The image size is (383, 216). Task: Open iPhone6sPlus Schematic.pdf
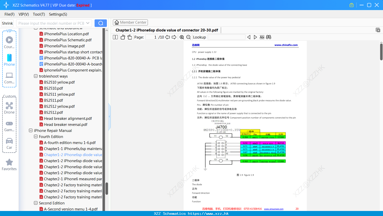tap(68, 40)
